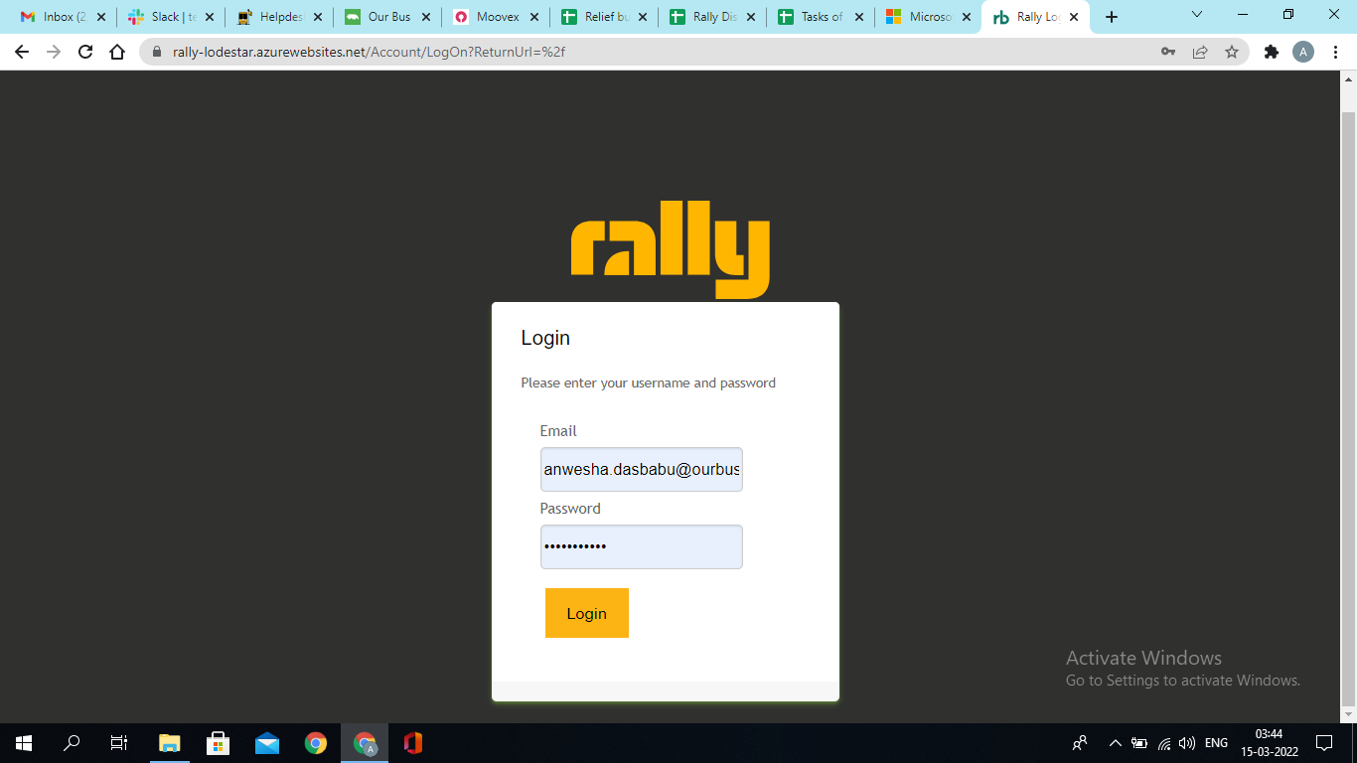Open File Explorer from taskbar
This screenshot has width=1357, height=763.
pos(170,743)
